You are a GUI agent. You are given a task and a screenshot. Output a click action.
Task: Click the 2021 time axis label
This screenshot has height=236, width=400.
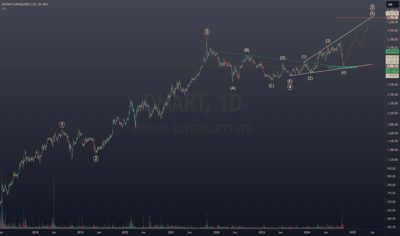[x=171, y=233]
